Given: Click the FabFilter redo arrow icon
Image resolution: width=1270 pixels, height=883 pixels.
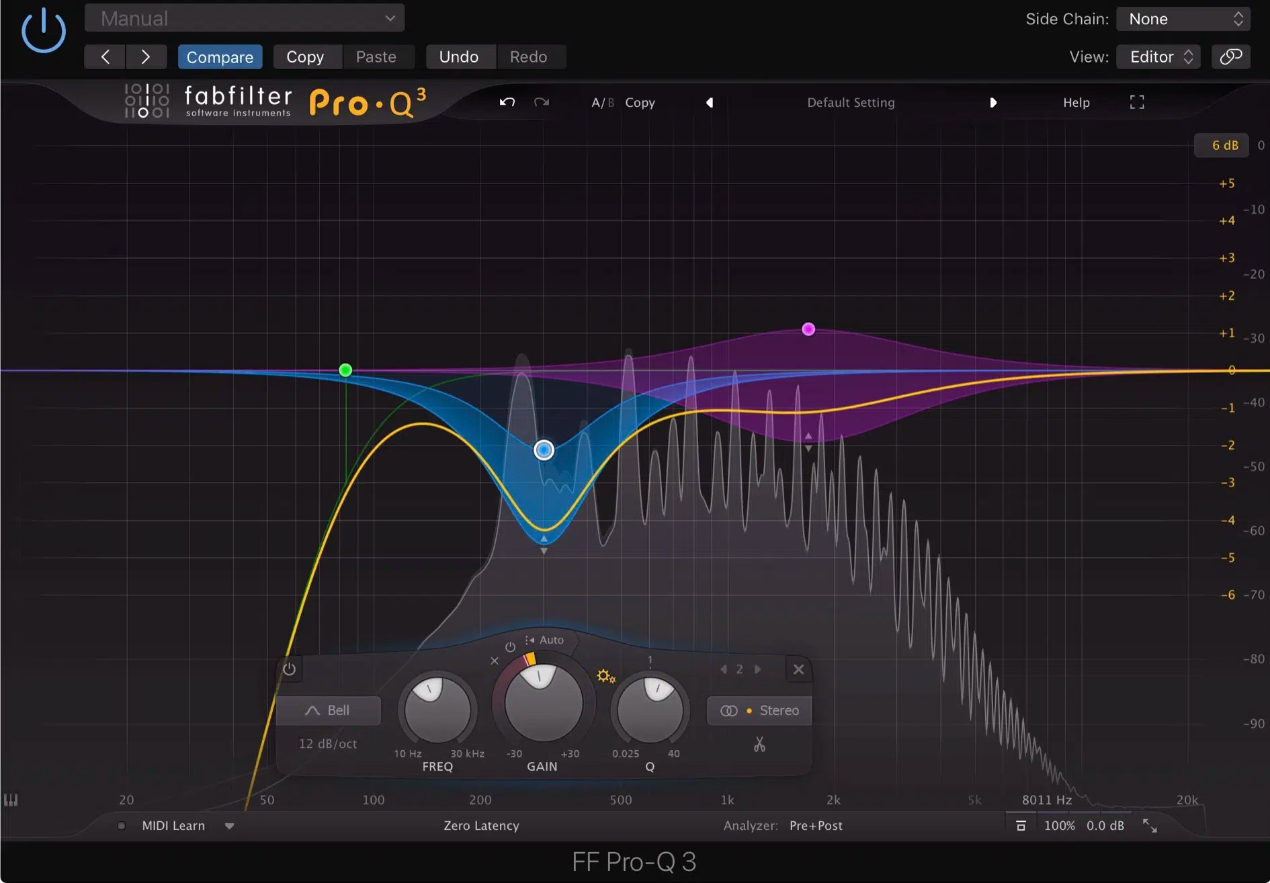Looking at the screenshot, I should [x=542, y=102].
